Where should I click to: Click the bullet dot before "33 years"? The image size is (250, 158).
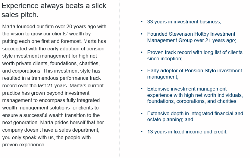click(x=142, y=22)
